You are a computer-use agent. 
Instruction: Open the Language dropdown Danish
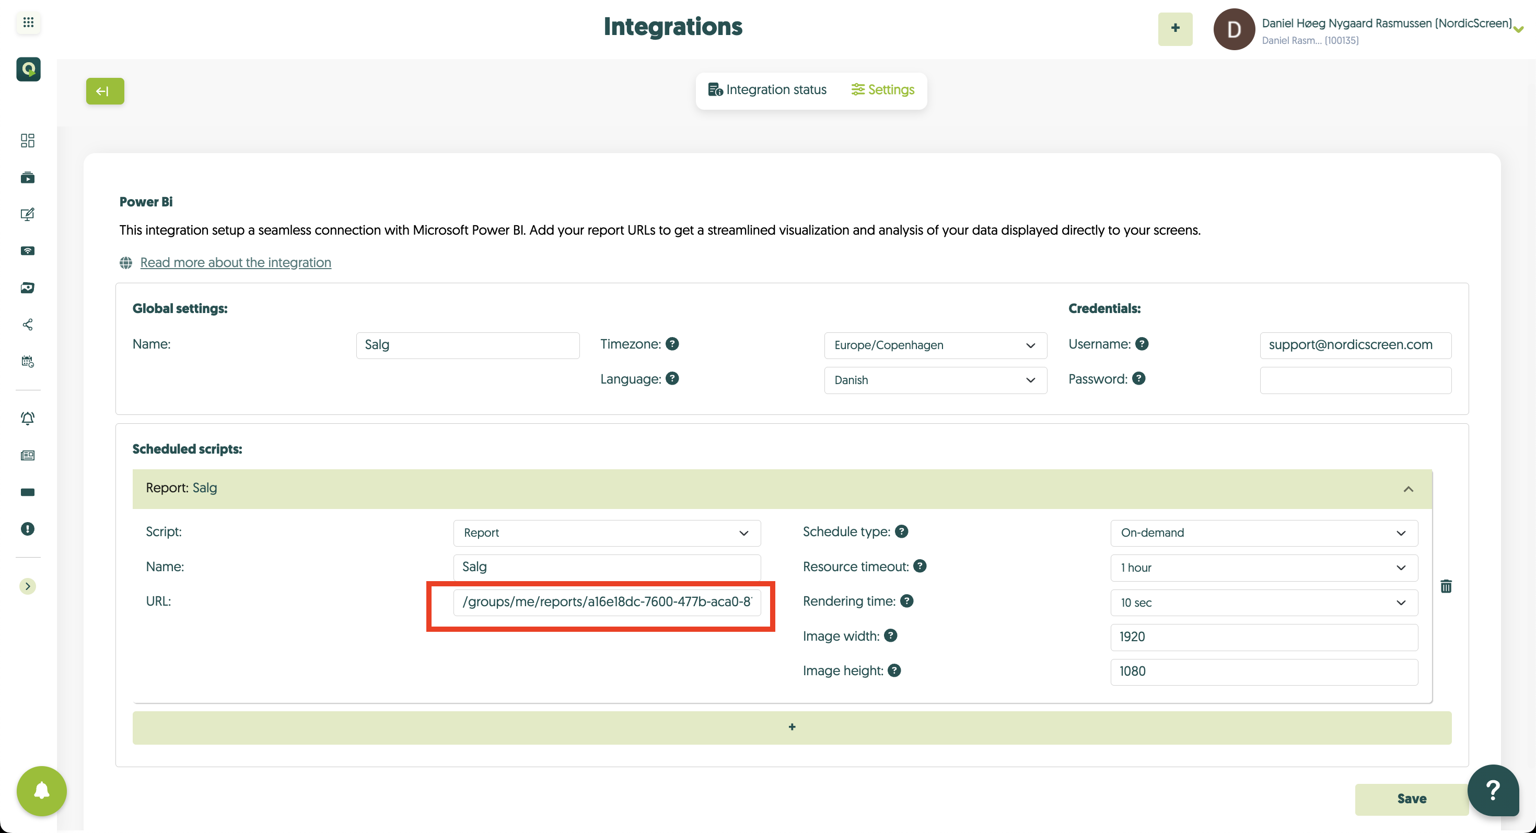tap(935, 380)
